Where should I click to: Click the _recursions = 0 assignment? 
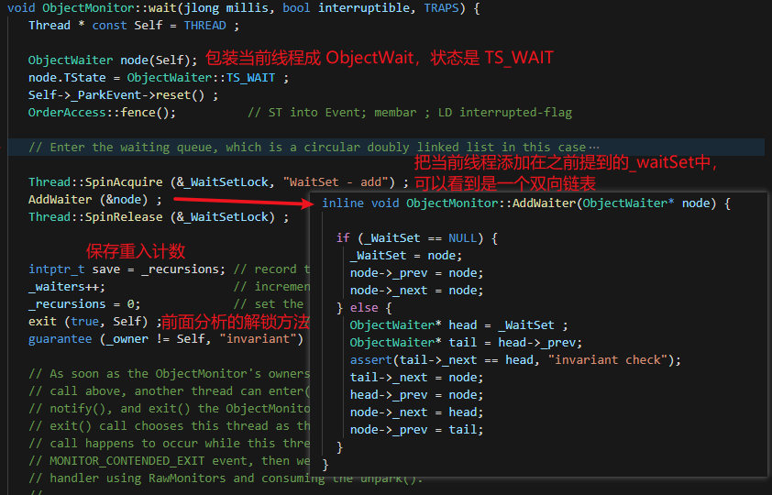[x=84, y=304]
